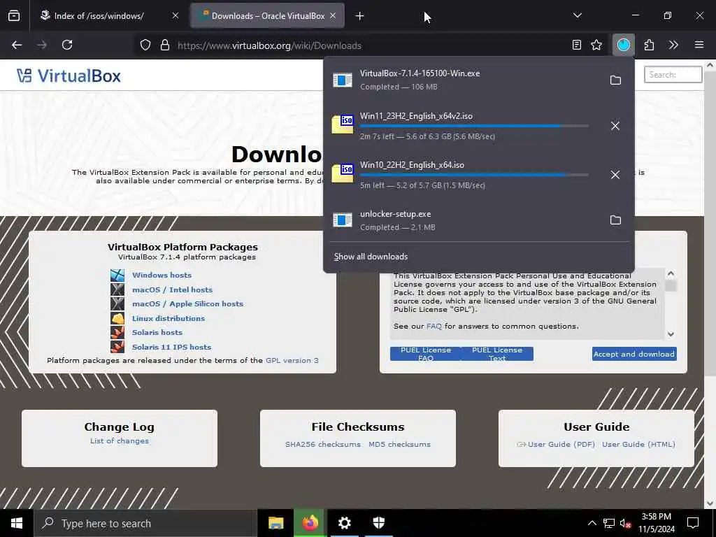Open File Explorer from the taskbar

[x=275, y=523]
